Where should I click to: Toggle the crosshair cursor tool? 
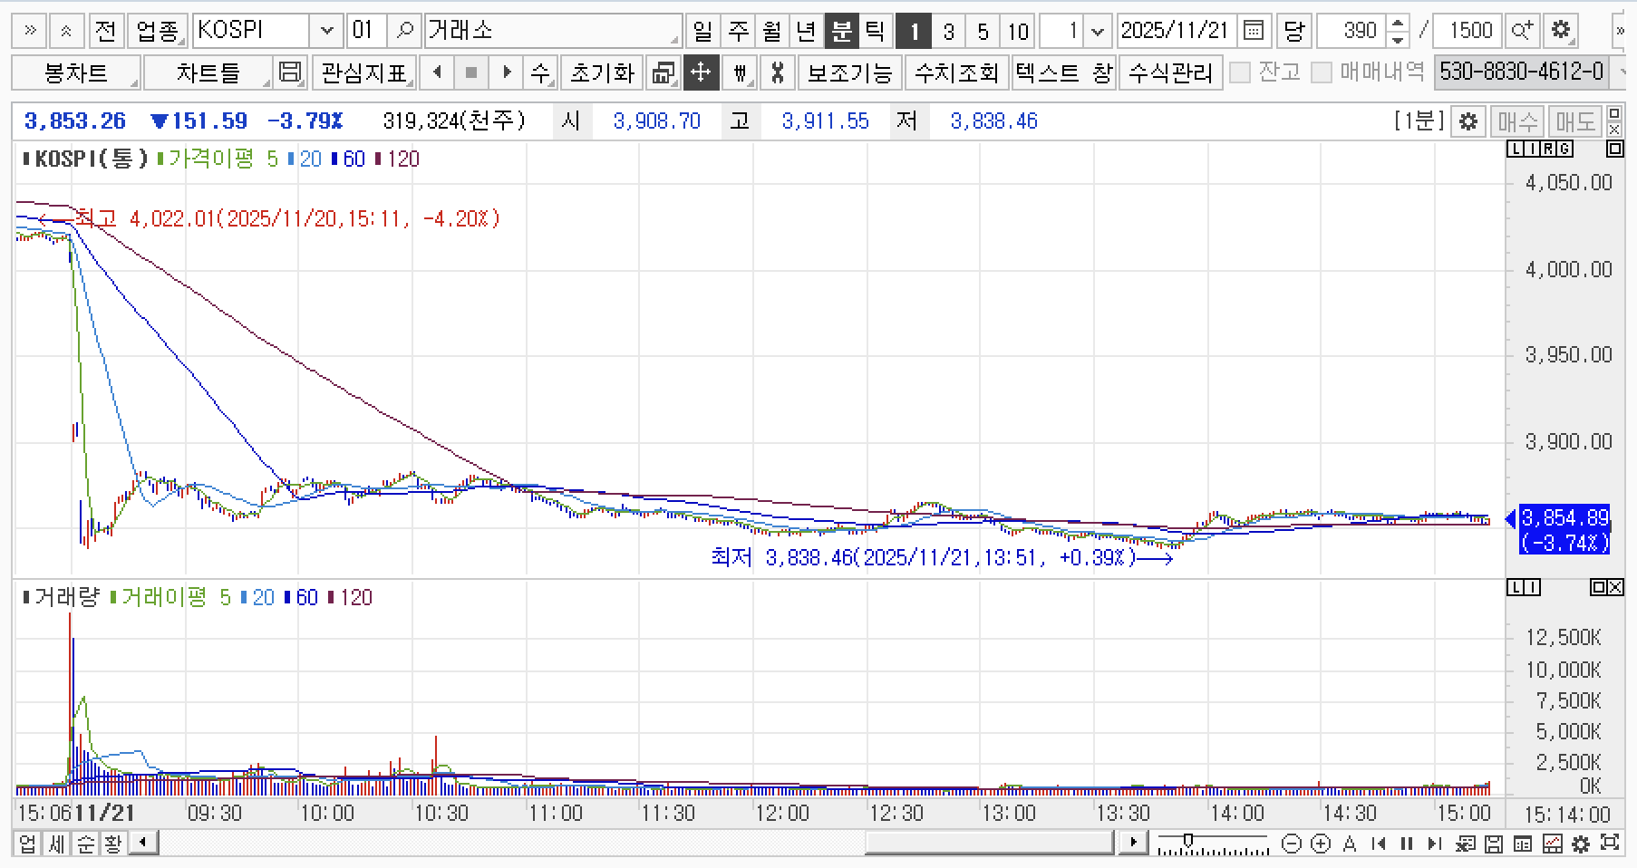(701, 72)
